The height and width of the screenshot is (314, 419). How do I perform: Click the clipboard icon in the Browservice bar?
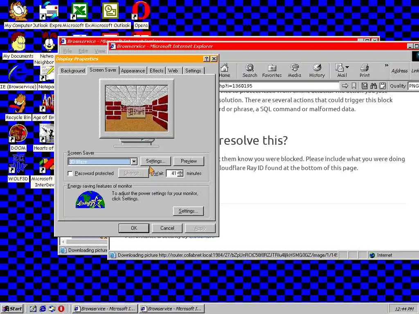pos(383,86)
